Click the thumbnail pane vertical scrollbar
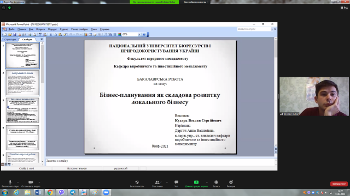The height and width of the screenshot is (196, 350). [x=43, y=102]
